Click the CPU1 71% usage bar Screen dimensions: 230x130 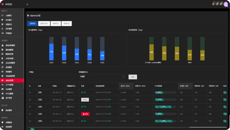[x=51, y=52]
